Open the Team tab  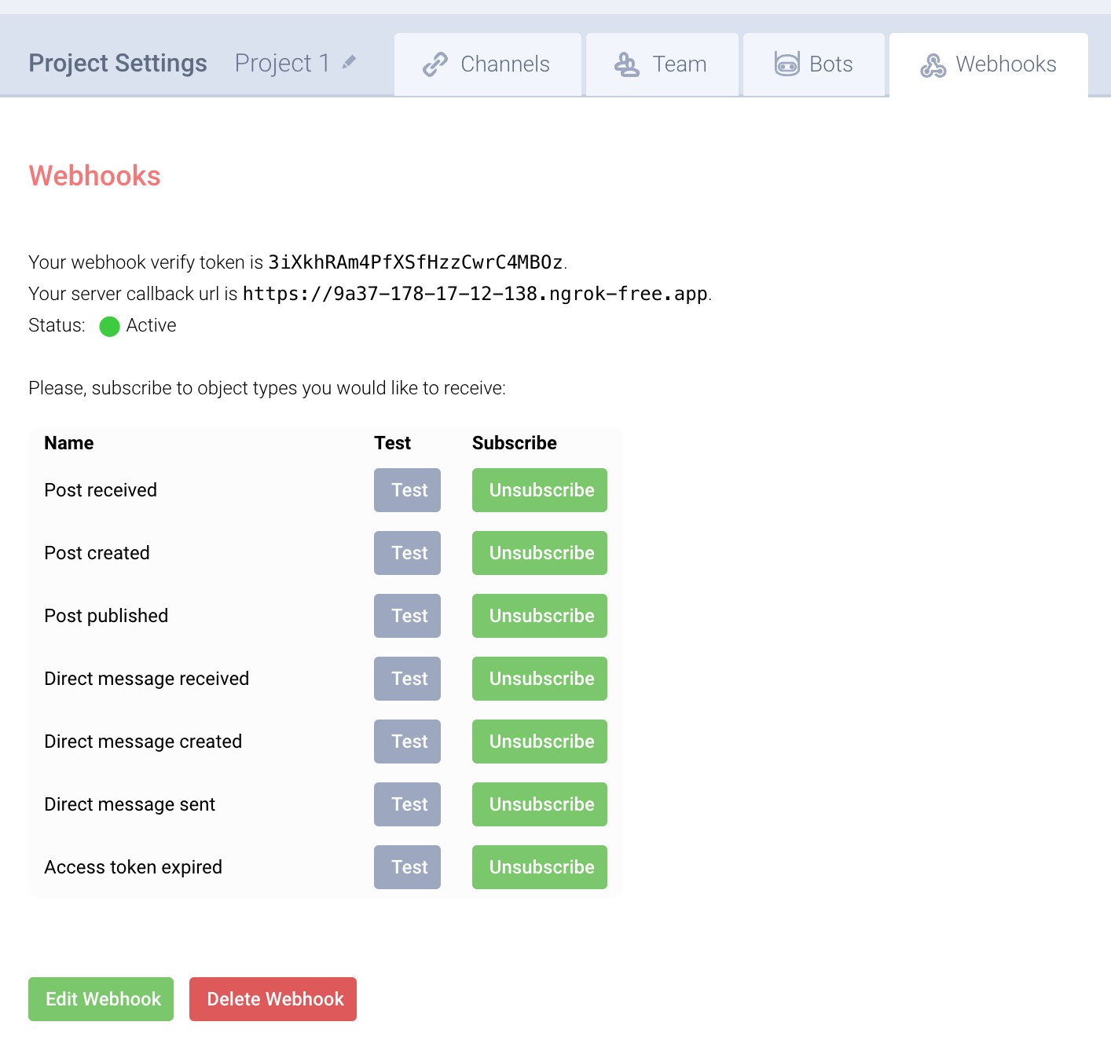coord(662,64)
